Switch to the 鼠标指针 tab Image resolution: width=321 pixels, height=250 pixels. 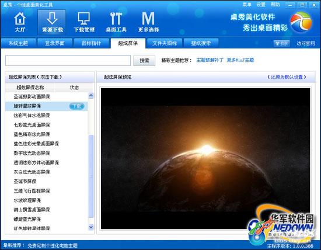click(x=91, y=43)
